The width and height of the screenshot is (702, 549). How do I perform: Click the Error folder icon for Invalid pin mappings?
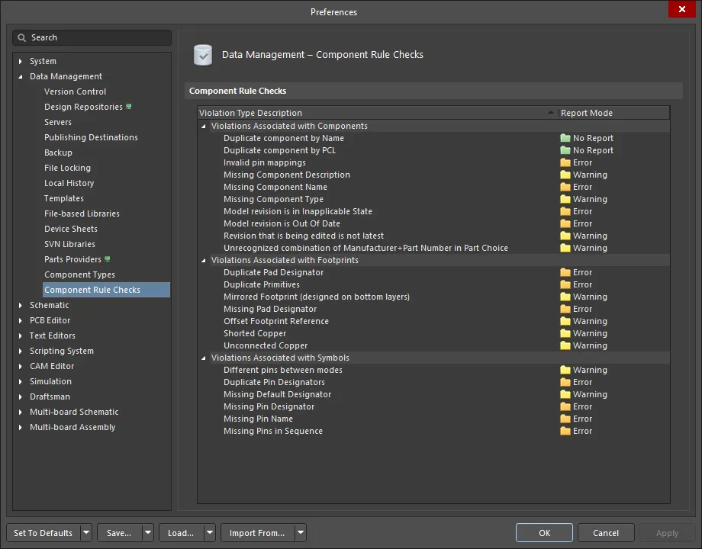tap(565, 162)
